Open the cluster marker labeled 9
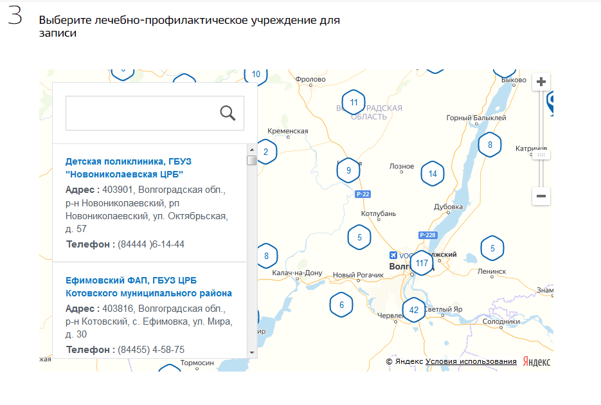 click(348, 170)
